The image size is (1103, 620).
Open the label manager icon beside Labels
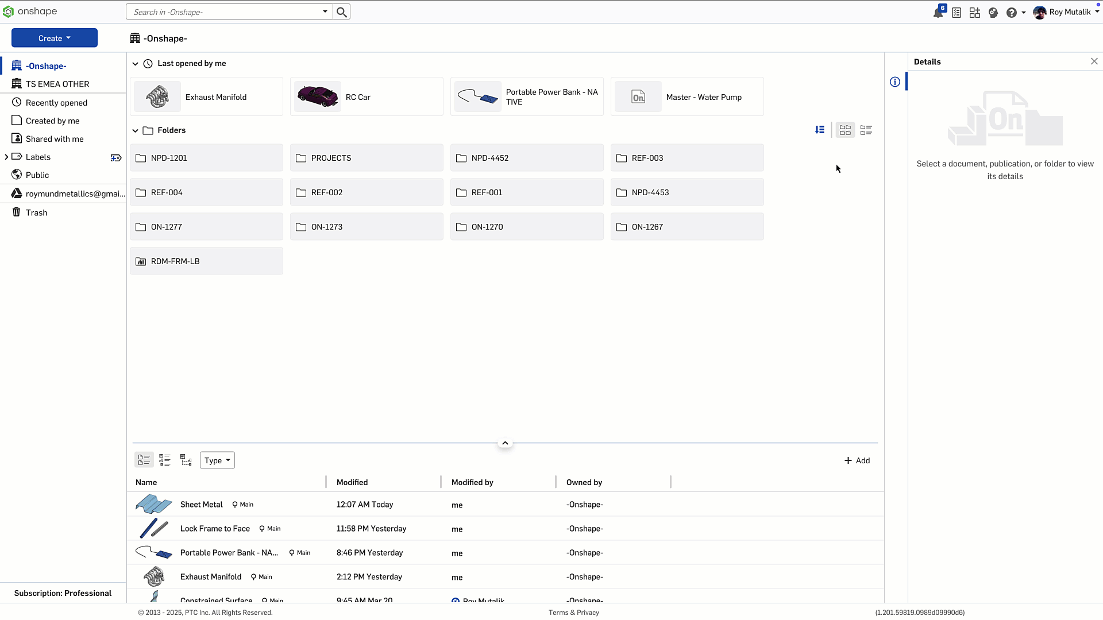116,157
